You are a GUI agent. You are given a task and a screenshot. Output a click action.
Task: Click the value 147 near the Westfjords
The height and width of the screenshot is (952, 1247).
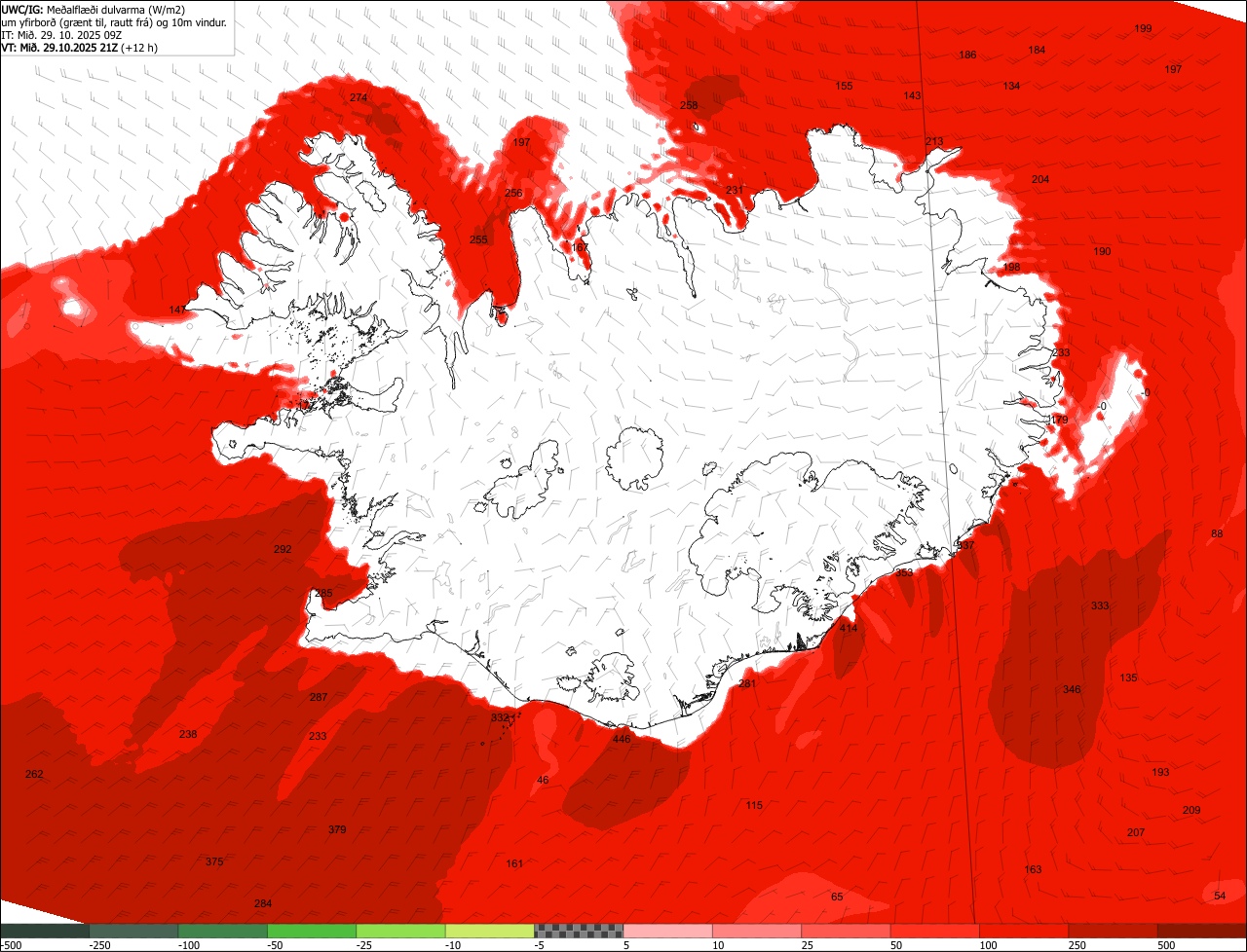[177, 310]
